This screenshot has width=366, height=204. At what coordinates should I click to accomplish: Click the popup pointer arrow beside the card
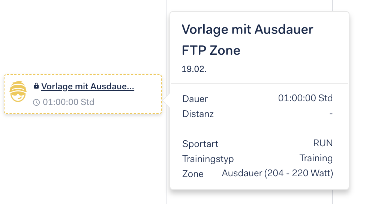point(166,101)
